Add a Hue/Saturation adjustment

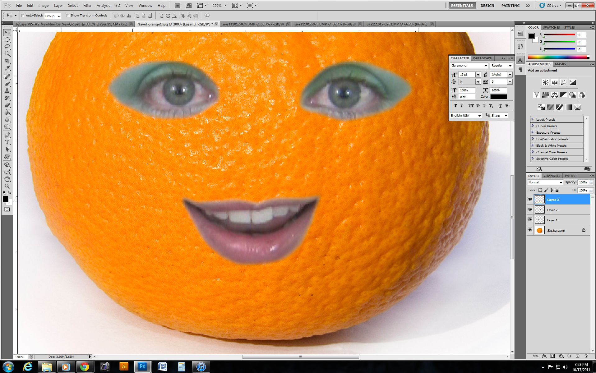coord(545,95)
